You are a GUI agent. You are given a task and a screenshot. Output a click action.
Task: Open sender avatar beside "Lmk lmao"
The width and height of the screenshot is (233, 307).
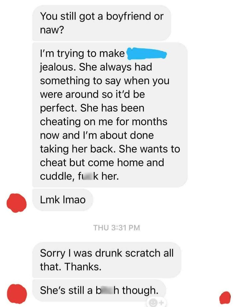16,203
